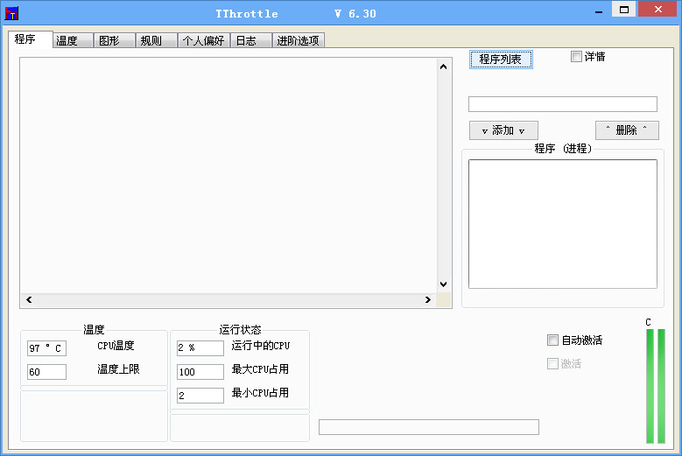This screenshot has height=456, width=682.
Task: Open the 日志 tab
Action: click(x=251, y=40)
